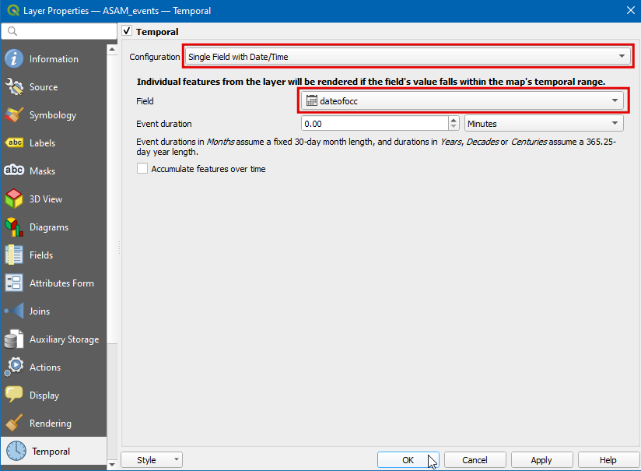Viewport: 641px width, 471px height.
Task: Click the sidebar scroll down arrow
Action: coord(112,465)
